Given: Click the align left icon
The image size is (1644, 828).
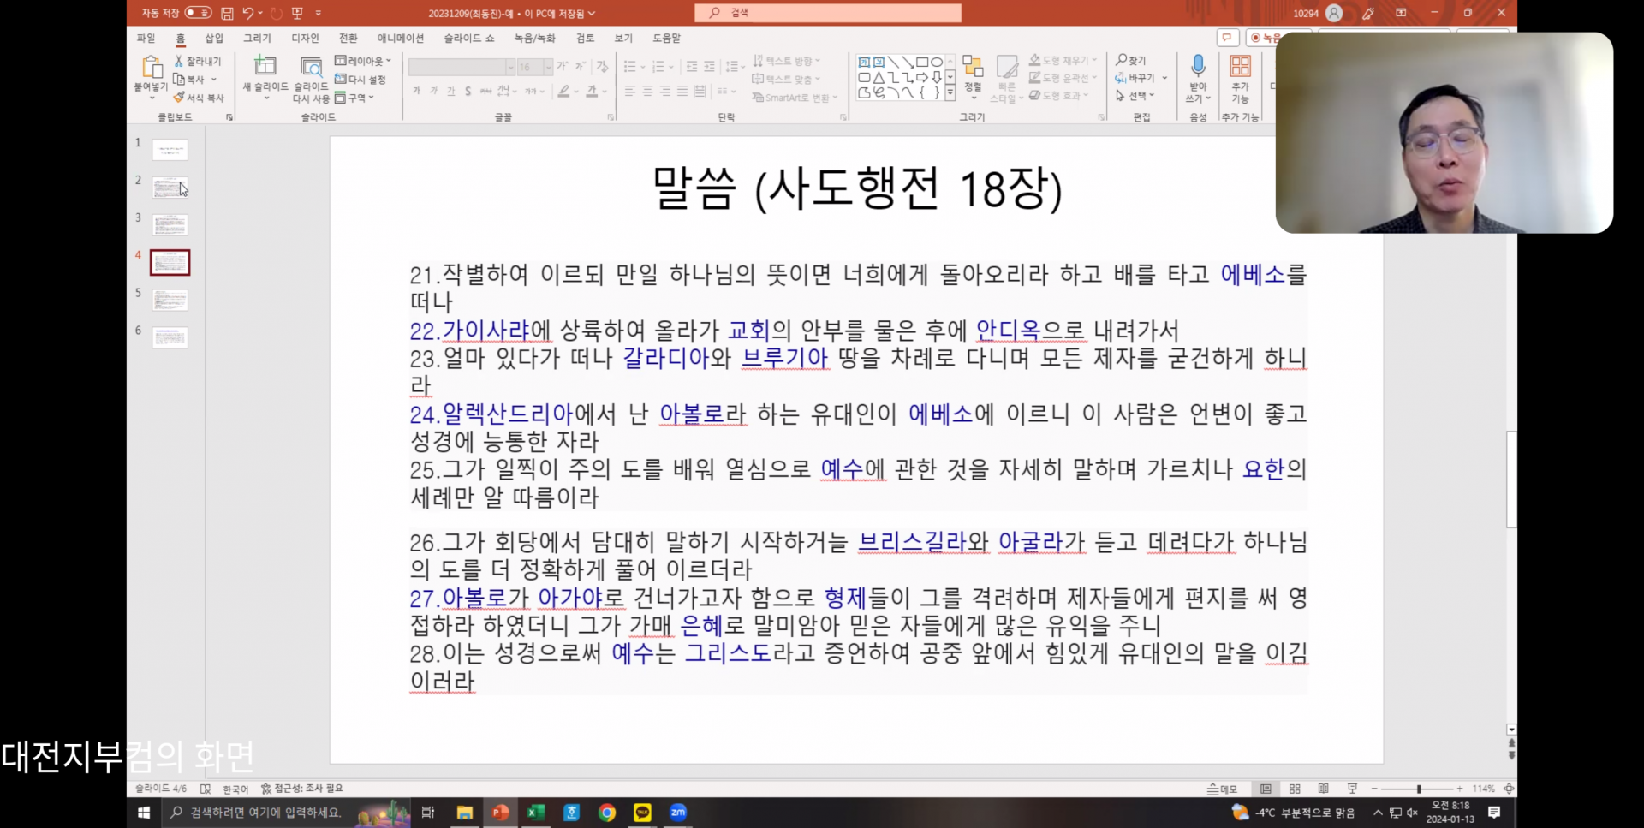Looking at the screenshot, I should coord(630,91).
